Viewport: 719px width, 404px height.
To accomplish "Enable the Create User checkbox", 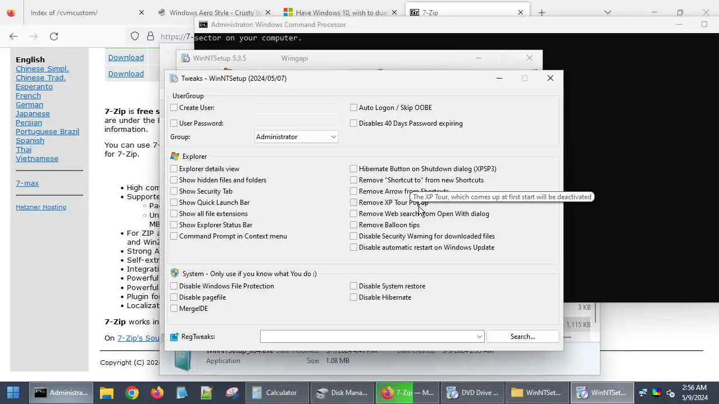I will click(x=174, y=108).
